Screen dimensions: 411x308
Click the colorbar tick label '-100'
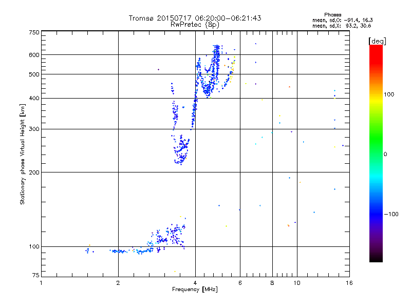point(391,214)
